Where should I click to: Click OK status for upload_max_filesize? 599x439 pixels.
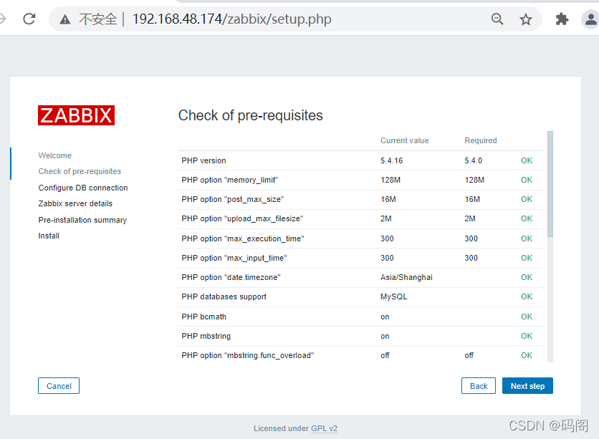[527, 218]
